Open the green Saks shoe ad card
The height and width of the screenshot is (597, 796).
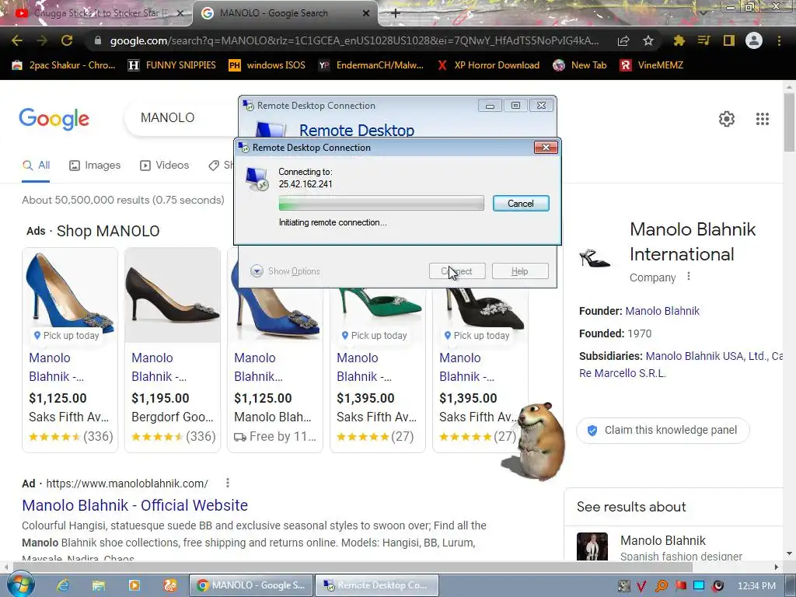[x=378, y=369]
